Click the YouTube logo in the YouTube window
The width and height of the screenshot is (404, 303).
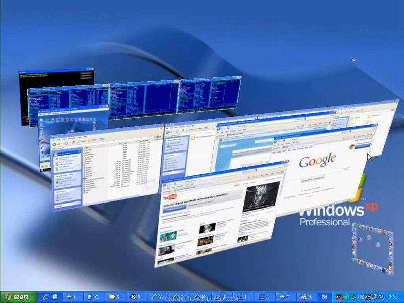(x=170, y=197)
